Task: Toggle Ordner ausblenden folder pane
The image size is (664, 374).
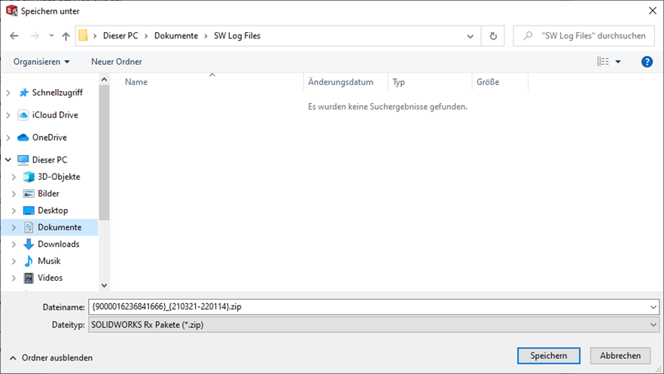Action: coord(51,358)
